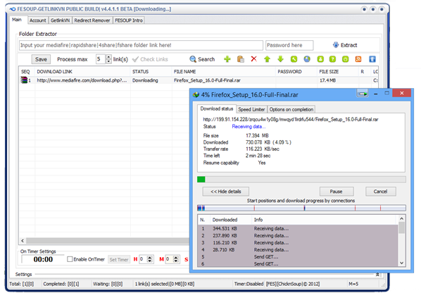Click the Extract button with gear icon
The image size is (421, 293).
point(345,45)
